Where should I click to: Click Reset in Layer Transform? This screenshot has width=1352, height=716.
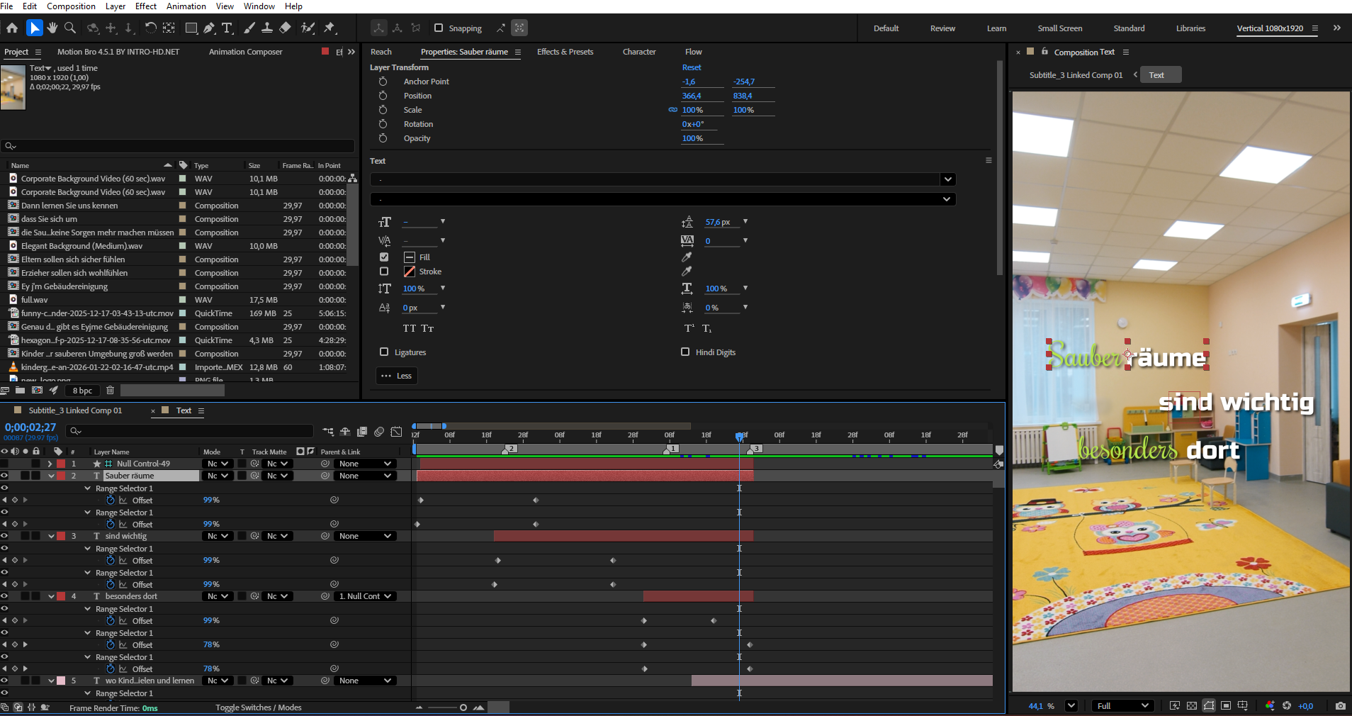click(691, 67)
